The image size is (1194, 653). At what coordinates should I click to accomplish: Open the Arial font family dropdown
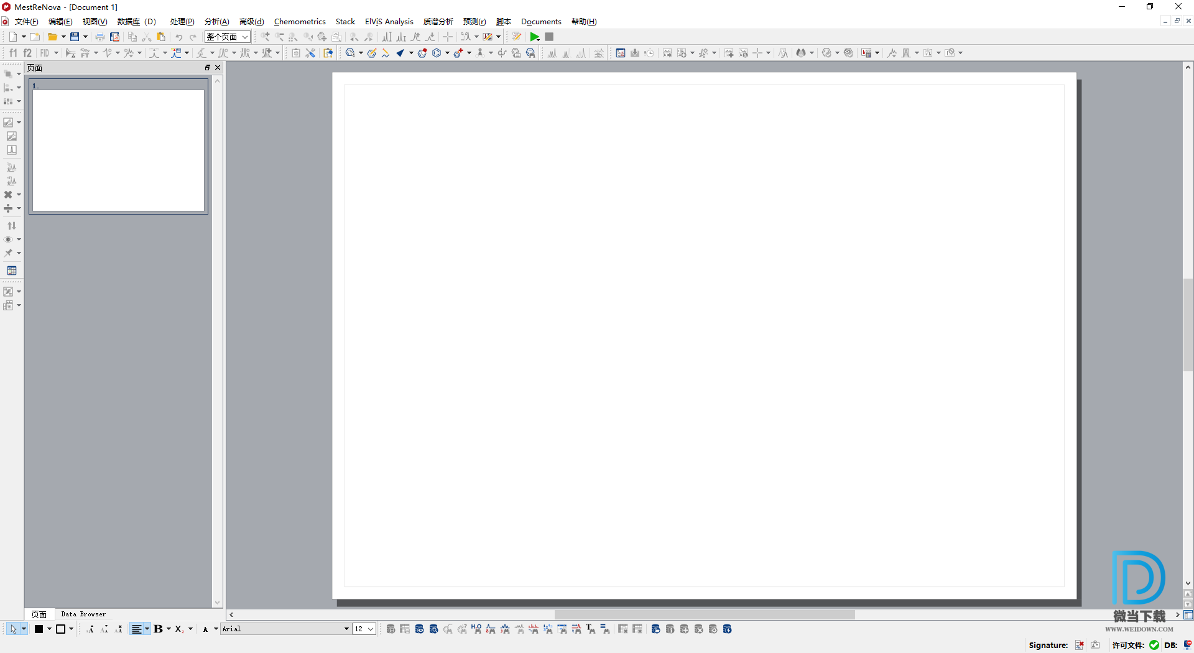pyautogui.click(x=286, y=629)
